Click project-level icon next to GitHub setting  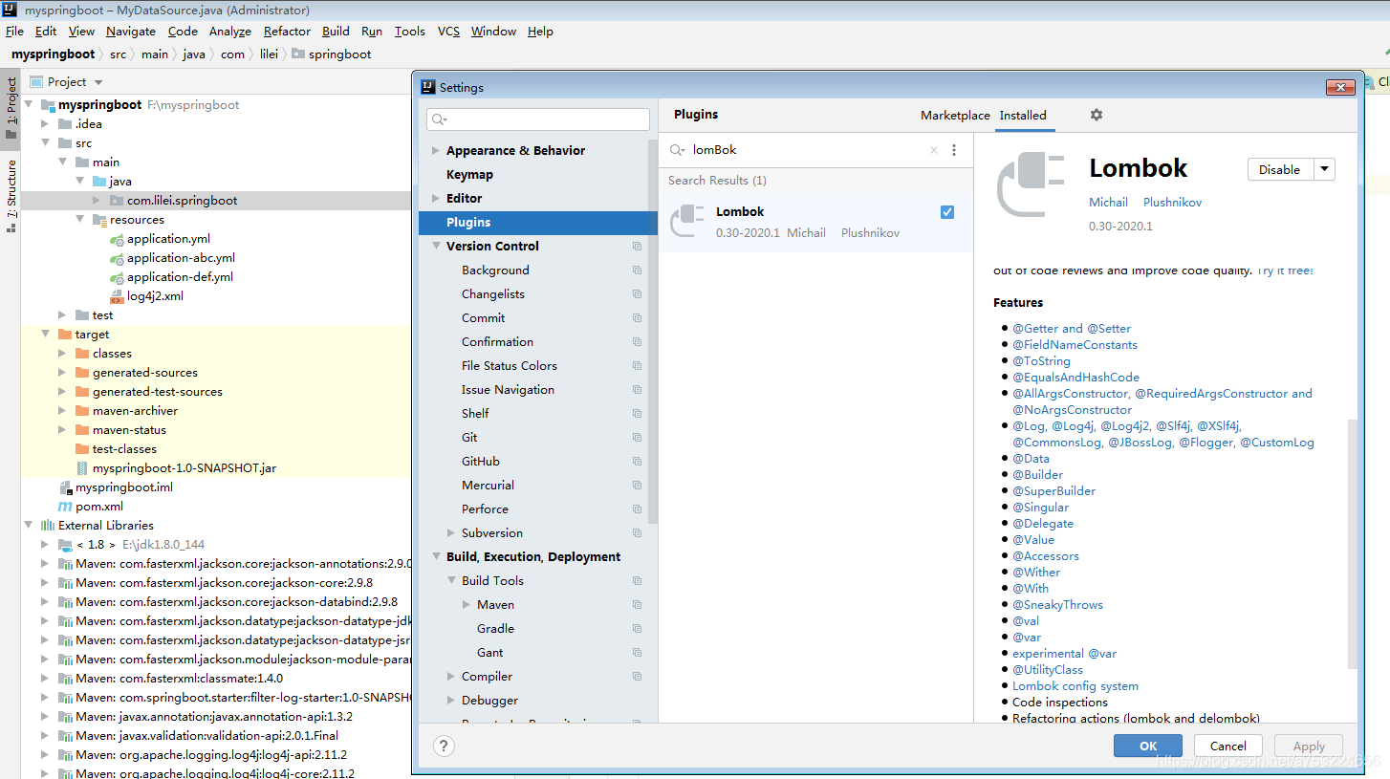(x=637, y=462)
